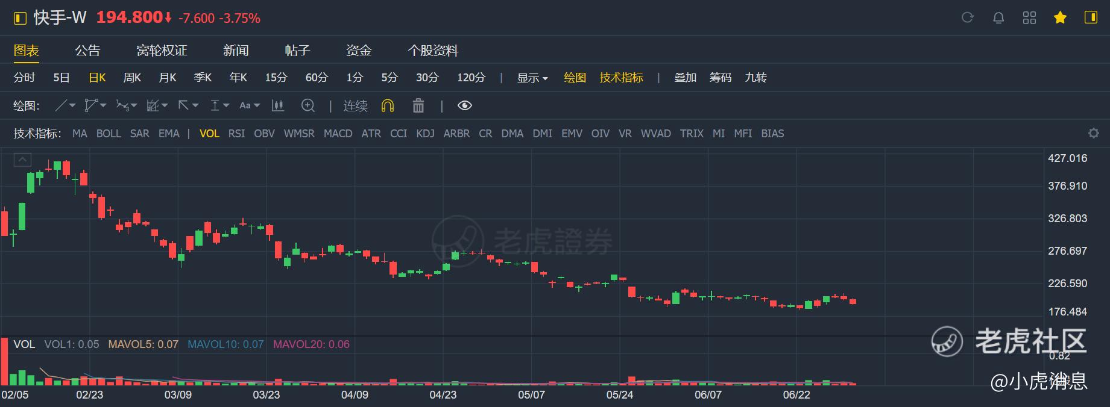Select 60分 period
Image resolution: width=1110 pixels, height=407 pixels.
(x=317, y=78)
